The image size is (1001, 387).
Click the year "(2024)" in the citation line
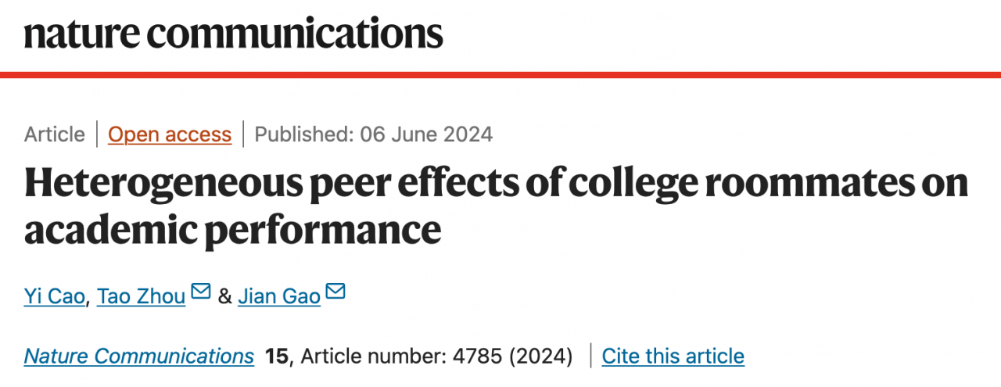540,357
